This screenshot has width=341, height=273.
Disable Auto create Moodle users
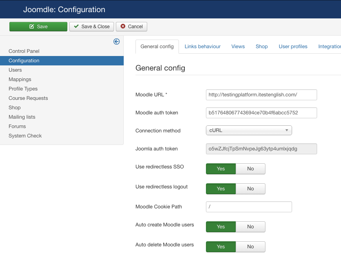(251, 227)
